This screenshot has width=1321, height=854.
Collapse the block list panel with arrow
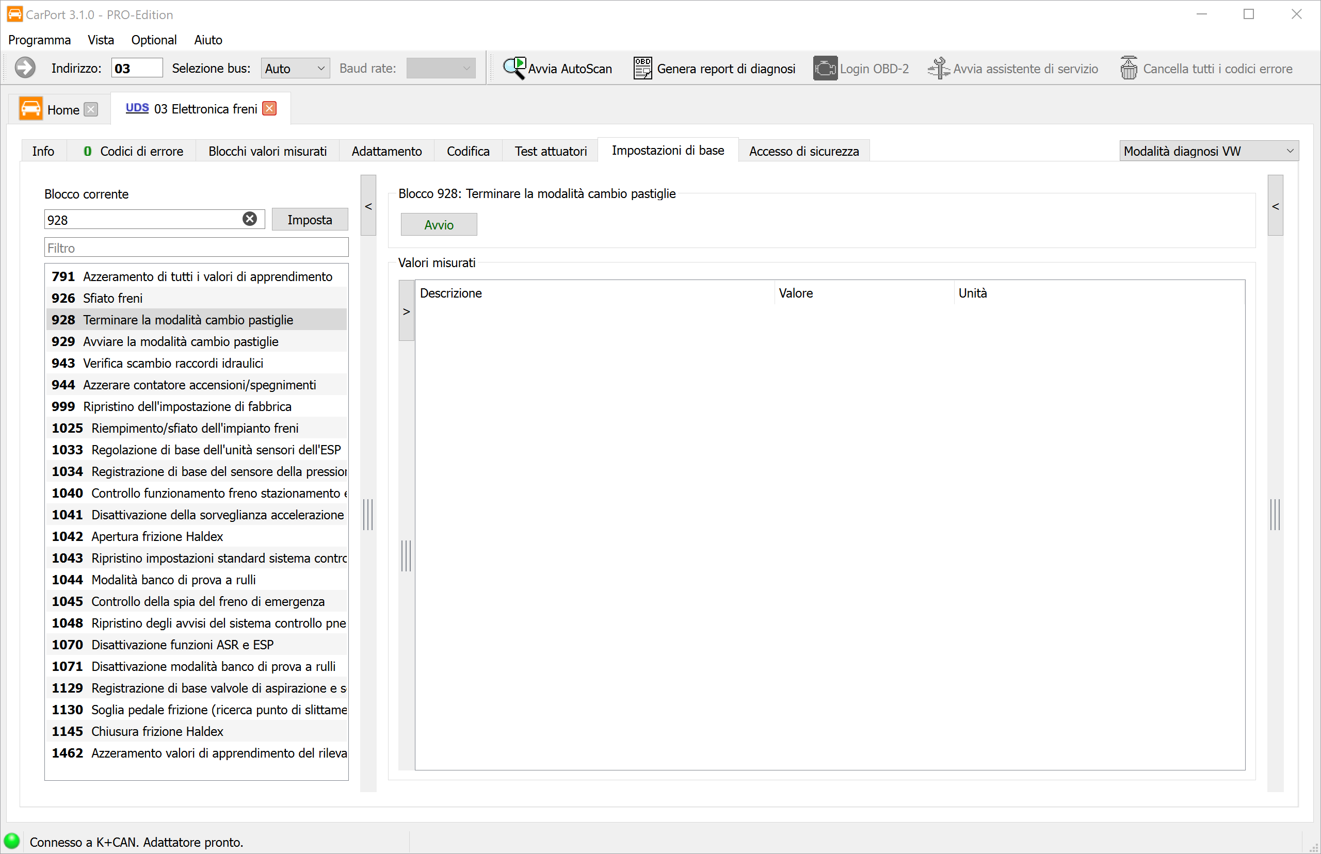coord(368,206)
